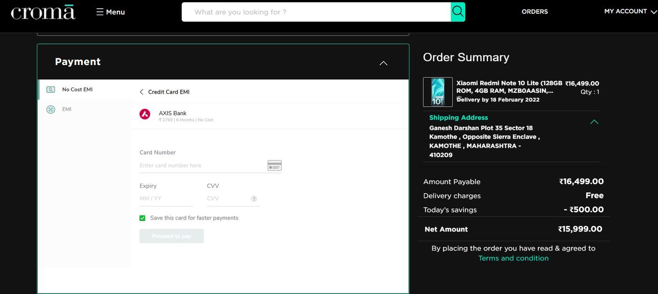The width and height of the screenshot is (658, 294).
Task: Go to the Orders page
Action: coord(534,11)
